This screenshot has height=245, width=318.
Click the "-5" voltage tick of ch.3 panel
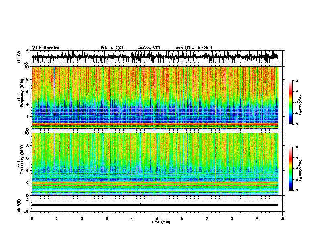pyautogui.click(x=27, y=212)
